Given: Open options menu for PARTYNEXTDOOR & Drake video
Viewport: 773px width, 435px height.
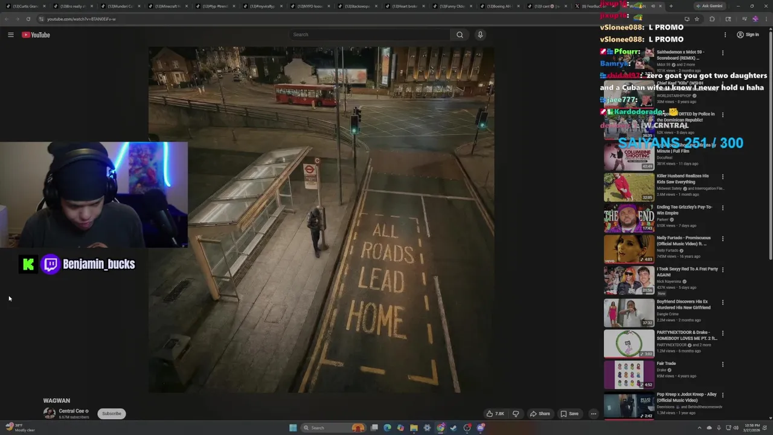Looking at the screenshot, I should (x=722, y=333).
